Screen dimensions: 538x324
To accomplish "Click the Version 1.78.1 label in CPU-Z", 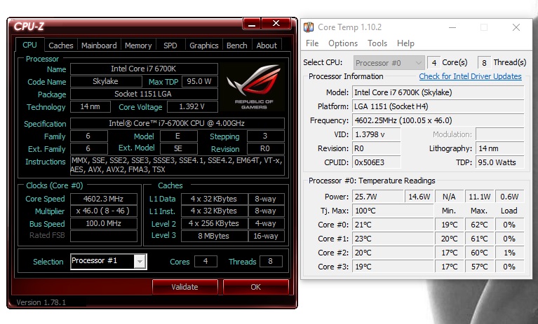I will pos(41,302).
